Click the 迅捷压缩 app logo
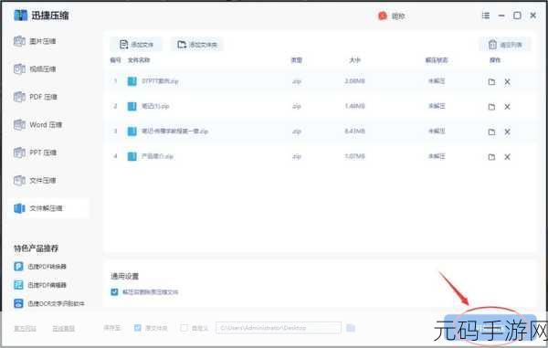Image resolution: width=548 pixels, height=348 pixels. click(20, 16)
